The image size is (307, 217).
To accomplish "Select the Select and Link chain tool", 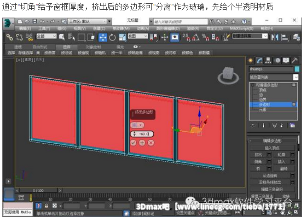I will 9,37.
